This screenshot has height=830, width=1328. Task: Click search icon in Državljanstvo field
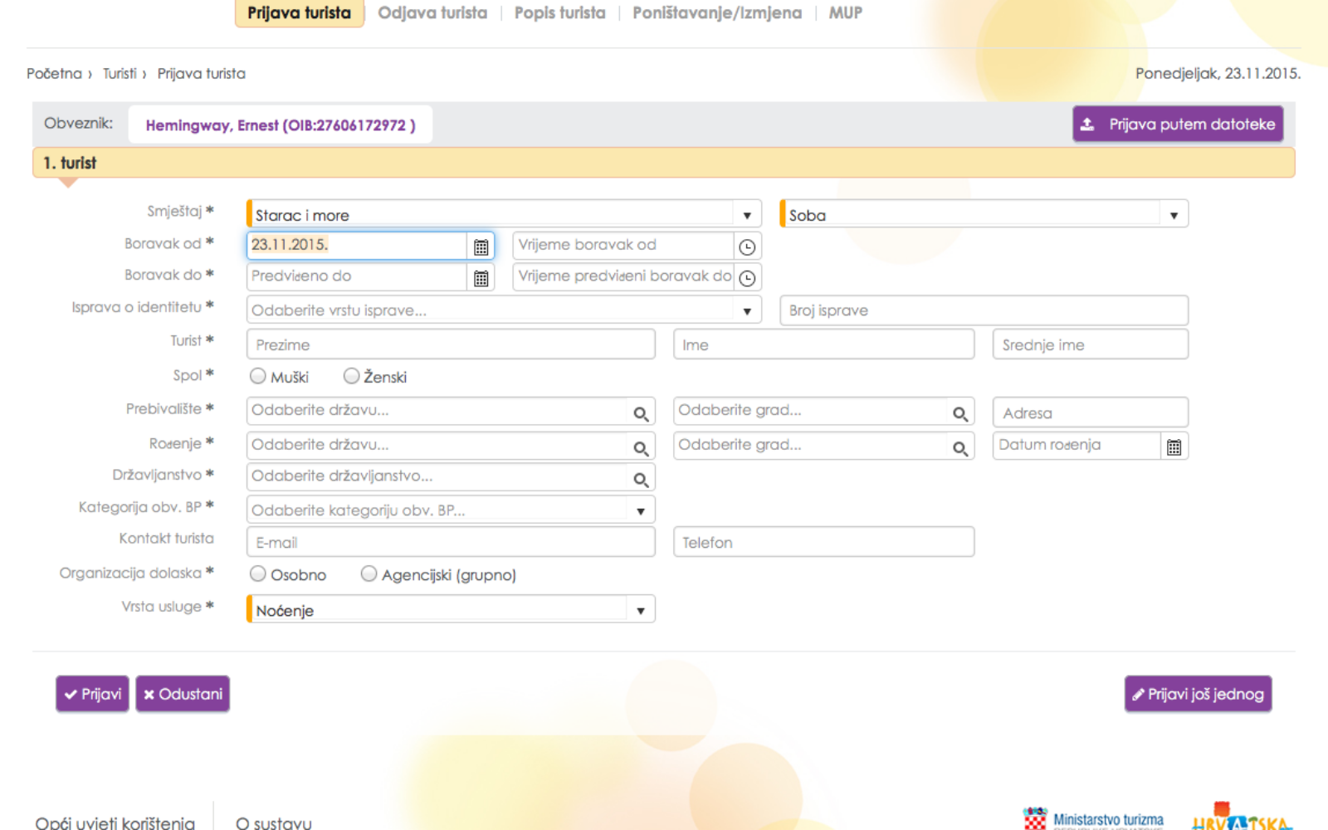(x=641, y=479)
